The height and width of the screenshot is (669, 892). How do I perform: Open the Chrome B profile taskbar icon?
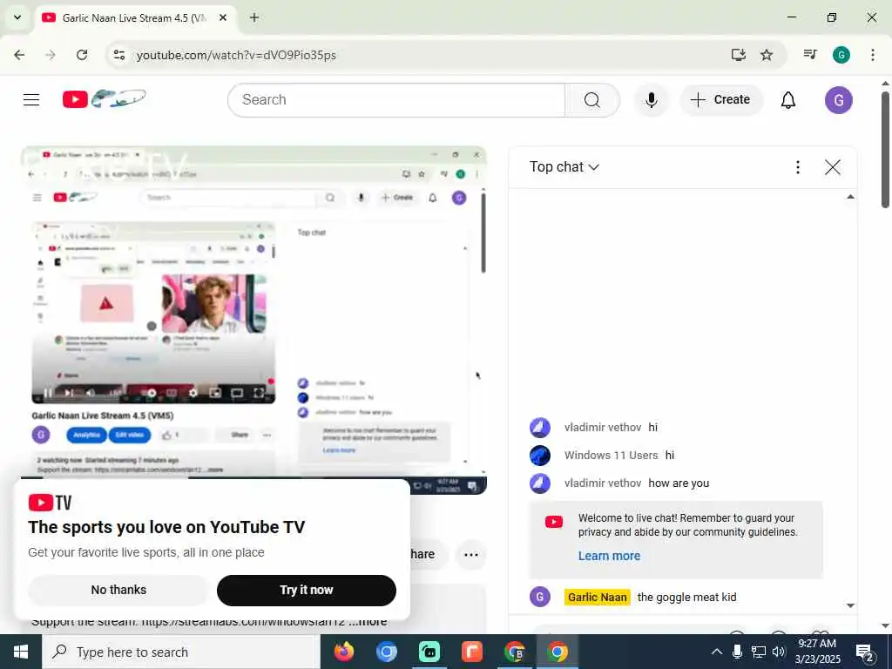point(514,652)
